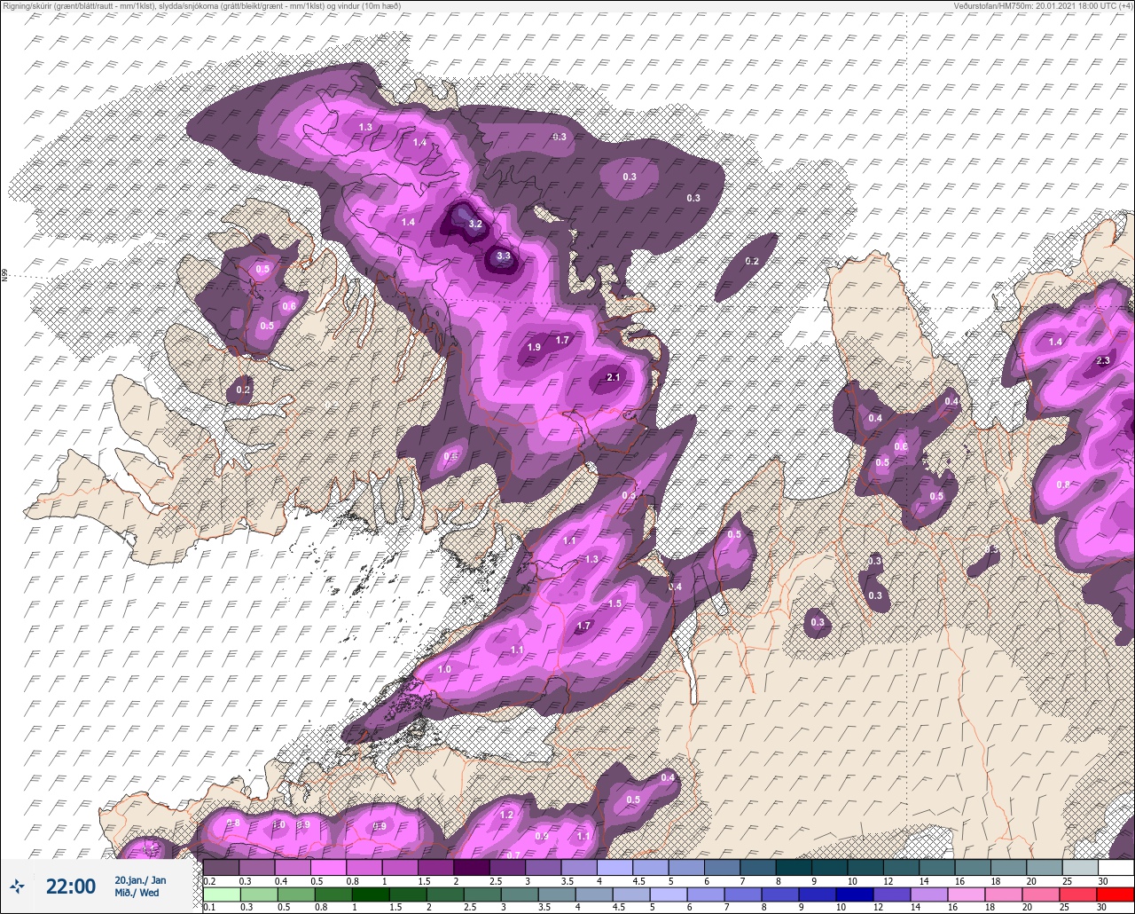Click the 1.9 precipitation value on the map

tap(534, 347)
